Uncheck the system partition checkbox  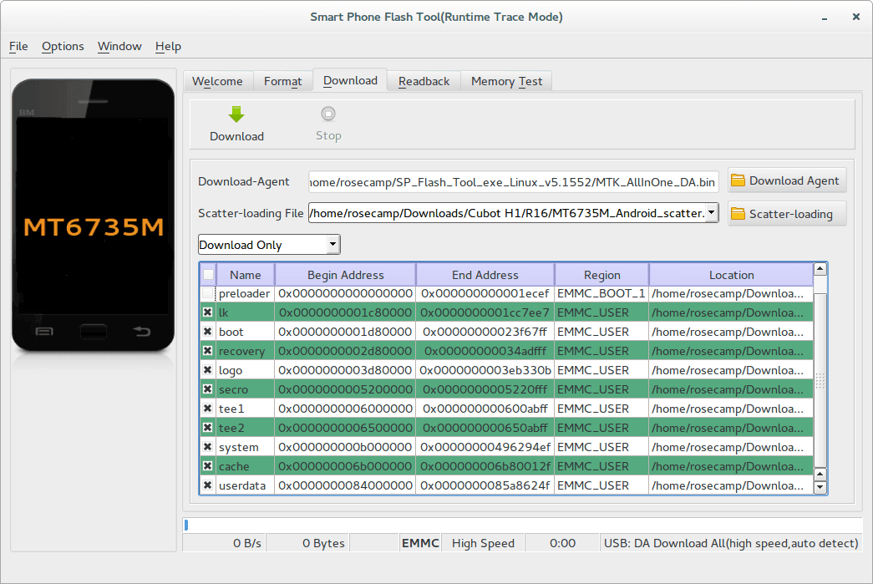point(208,447)
